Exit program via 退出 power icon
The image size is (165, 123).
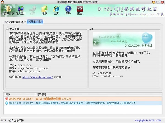(x=80, y=10)
